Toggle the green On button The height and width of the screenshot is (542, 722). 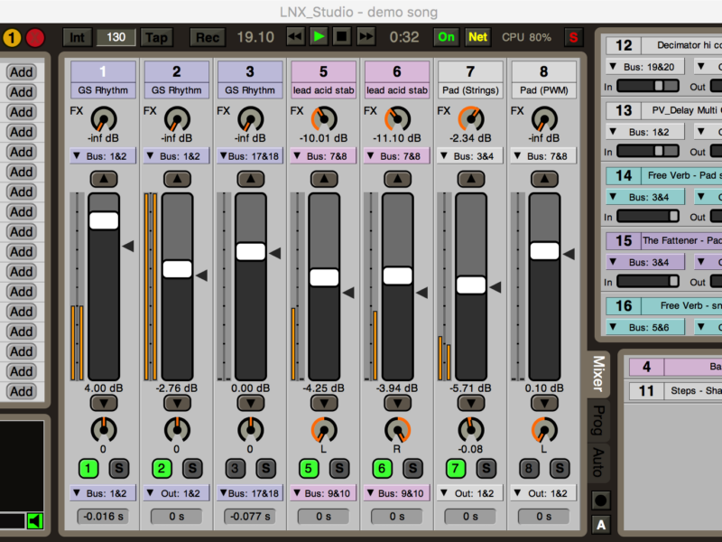pyautogui.click(x=446, y=37)
